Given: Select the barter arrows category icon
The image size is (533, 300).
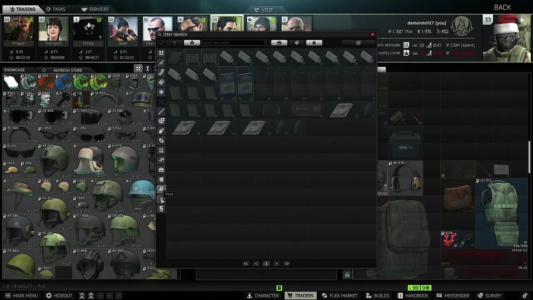Looking at the screenshot, I should pos(161,140).
